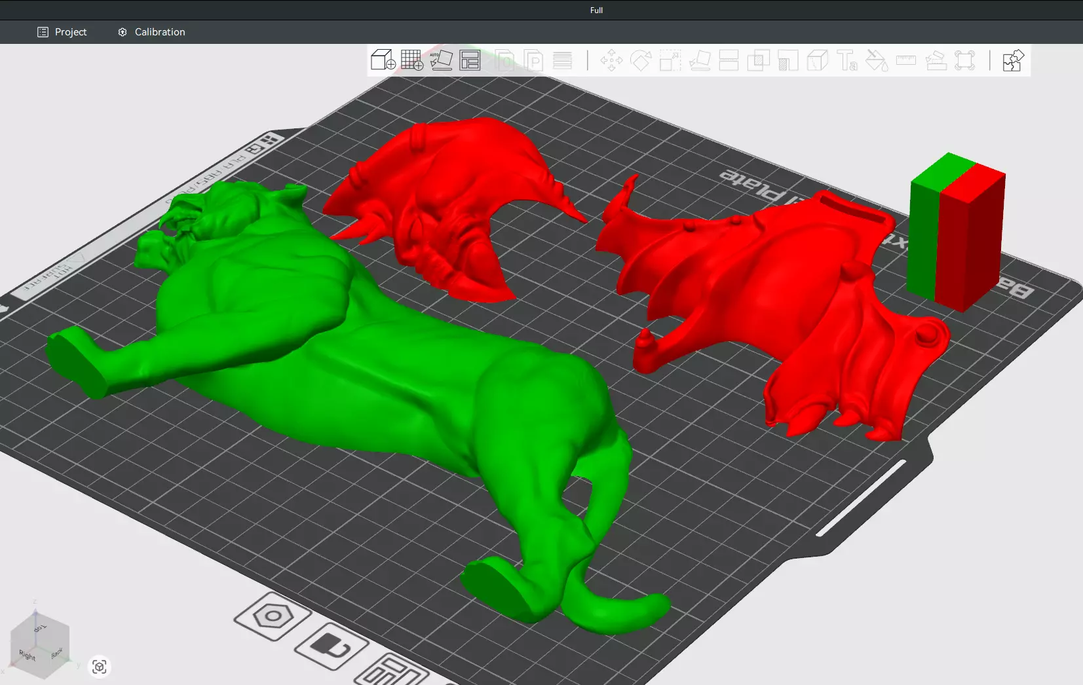Select the Measure ruler tool
Viewport: 1083px width, 685px height.
905,60
